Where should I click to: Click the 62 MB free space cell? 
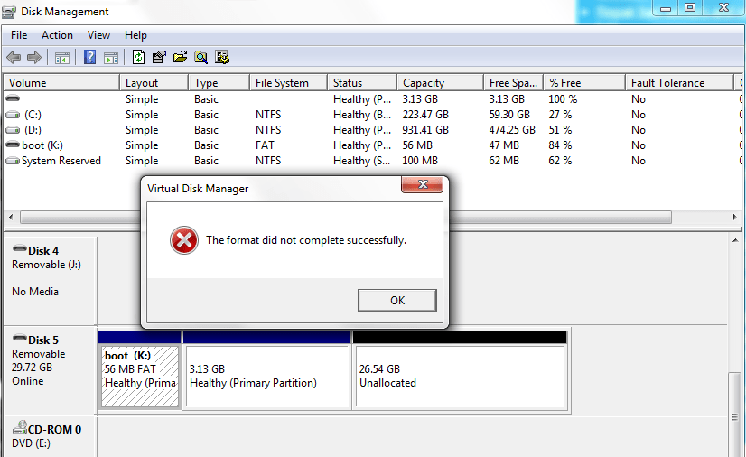pos(504,161)
